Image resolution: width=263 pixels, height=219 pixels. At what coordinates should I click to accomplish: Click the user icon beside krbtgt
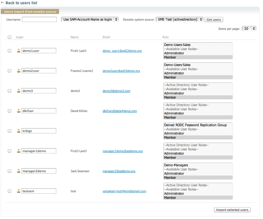(19, 131)
